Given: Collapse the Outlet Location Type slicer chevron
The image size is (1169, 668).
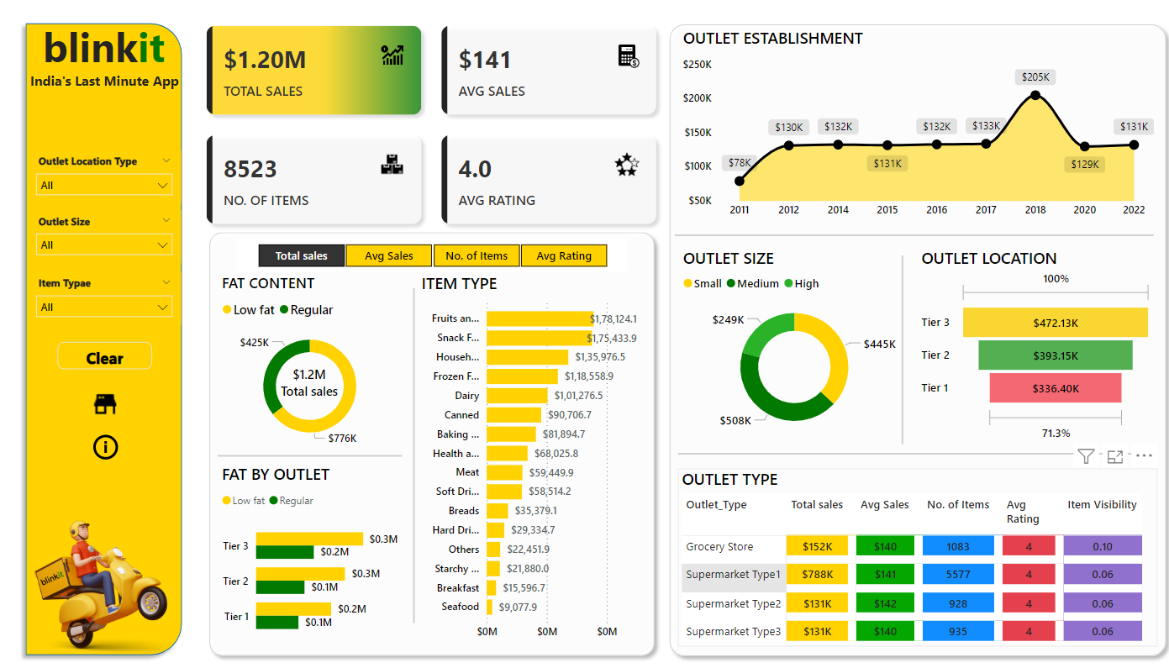Looking at the screenshot, I should 166,160.
